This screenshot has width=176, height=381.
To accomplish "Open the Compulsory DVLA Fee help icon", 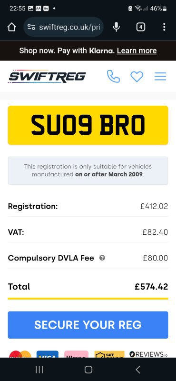I will pyautogui.click(x=102, y=258).
